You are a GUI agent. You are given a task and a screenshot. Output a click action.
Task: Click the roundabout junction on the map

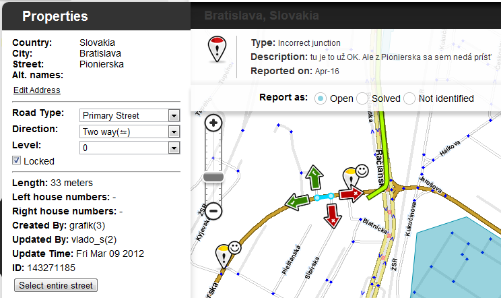[395, 188]
